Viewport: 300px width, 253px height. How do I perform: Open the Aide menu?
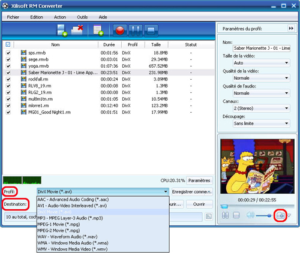click(x=103, y=17)
